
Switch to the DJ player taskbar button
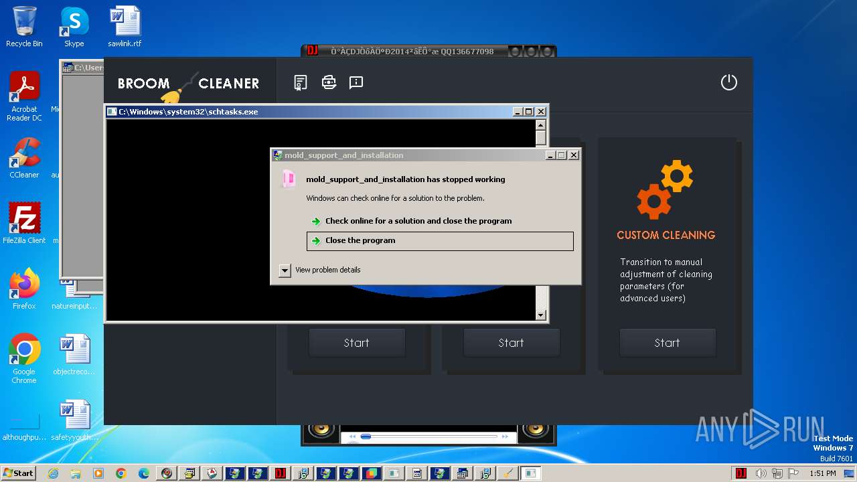(x=280, y=473)
